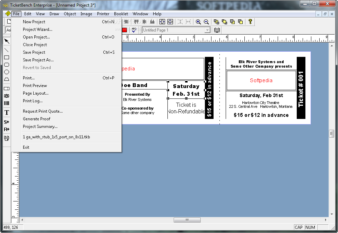Open the Window menu
Image resolution: width=338 pixels, height=233 pixels.
tap(140, 14)
